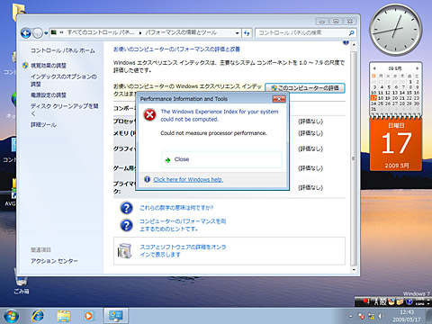This screenshot has width=432, height=324.
Task: Open スコアとソフトウェアの詳細をオンライン link
Action: (183, 251)
